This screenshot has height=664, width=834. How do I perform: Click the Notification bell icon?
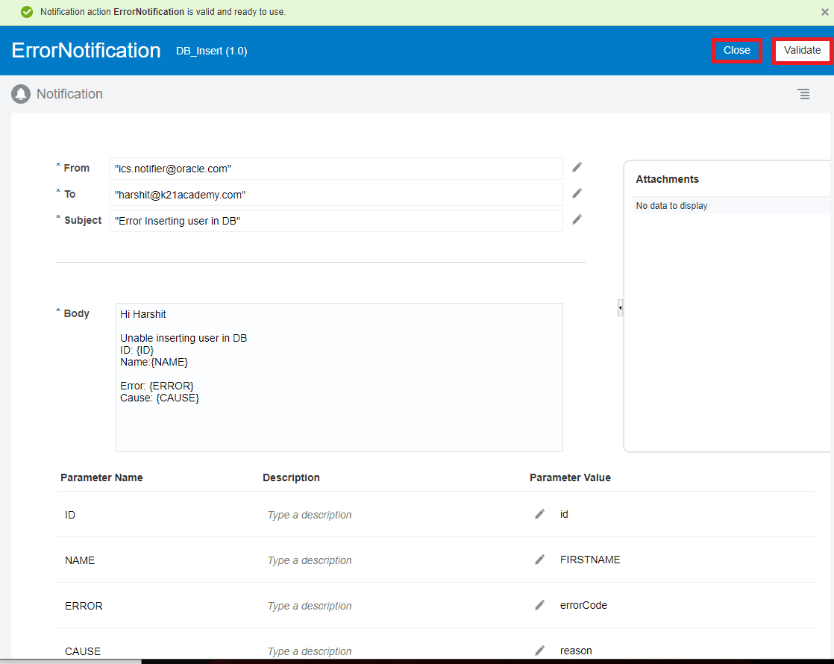20,93
